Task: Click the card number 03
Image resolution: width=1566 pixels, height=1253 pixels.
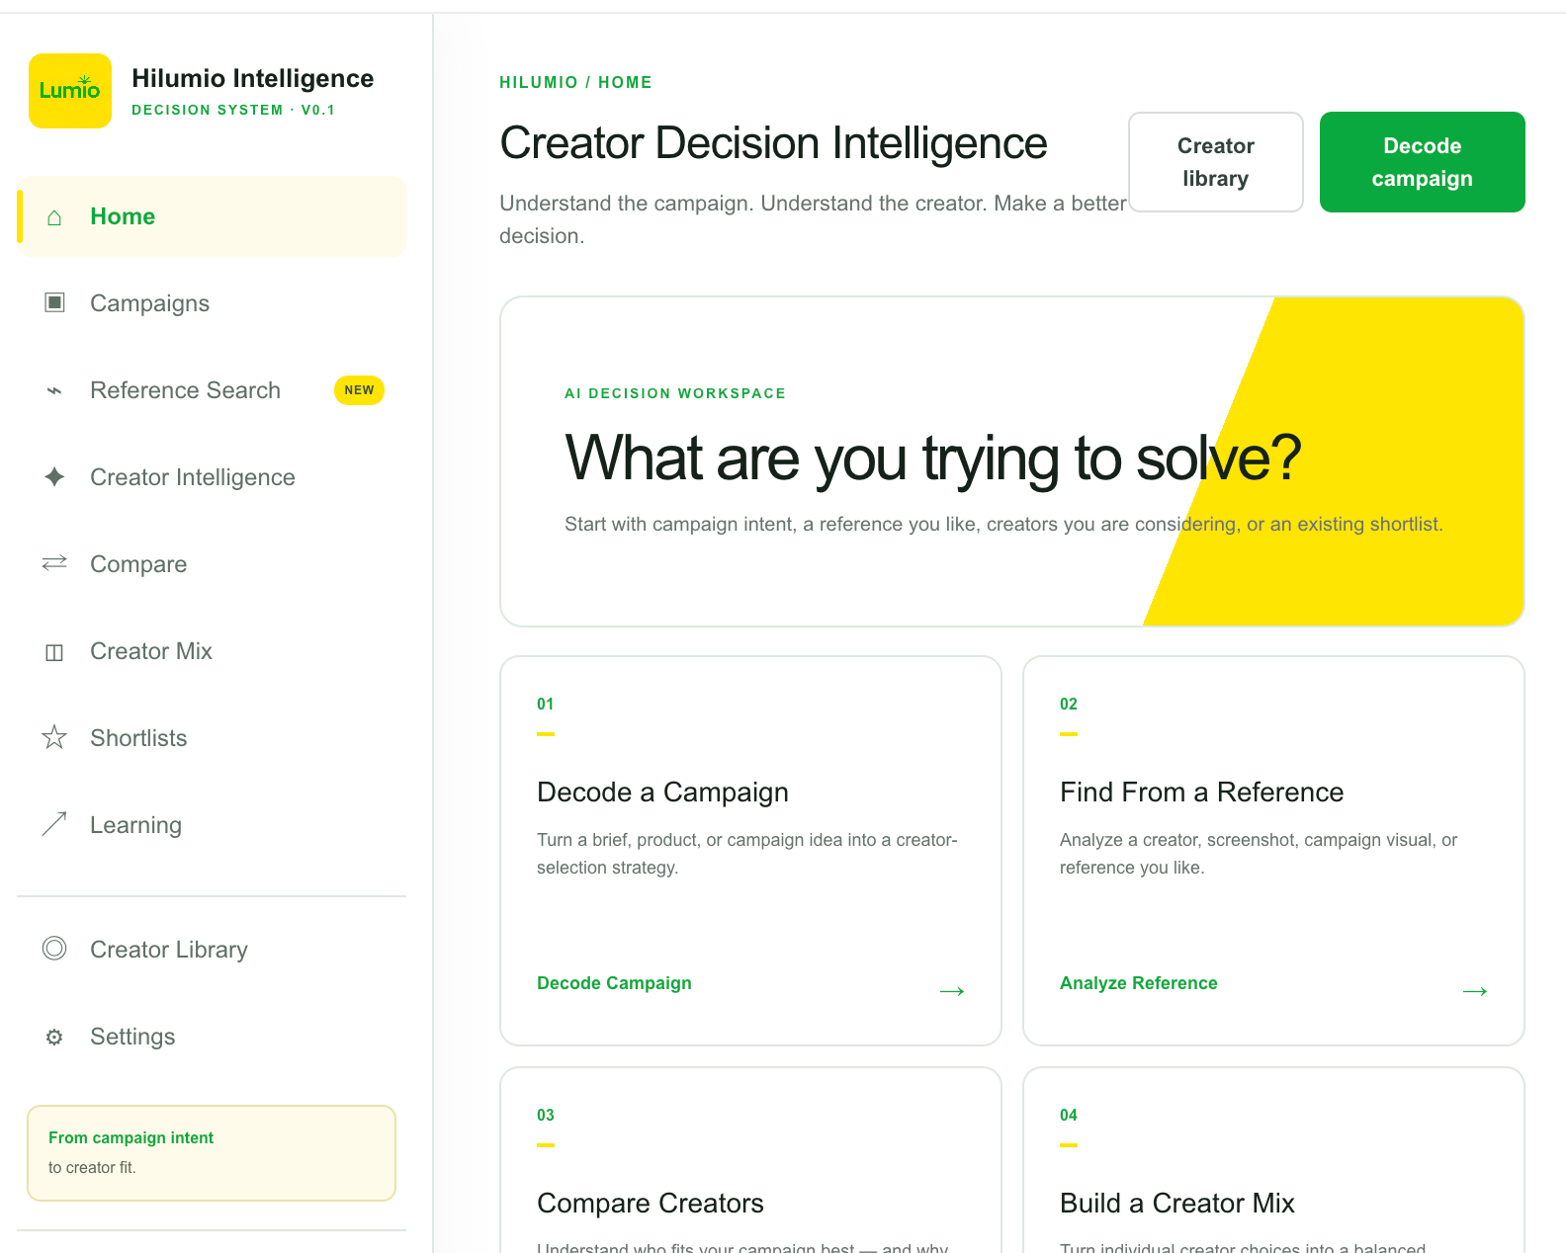Action: tap(546, 1115)
